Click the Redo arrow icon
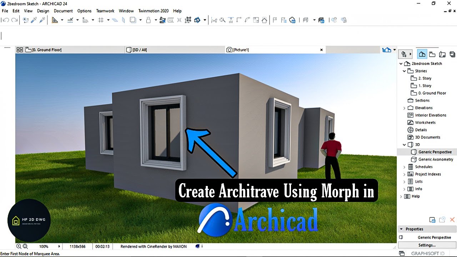This screenshot has height=257, width=457. [14, 20]
